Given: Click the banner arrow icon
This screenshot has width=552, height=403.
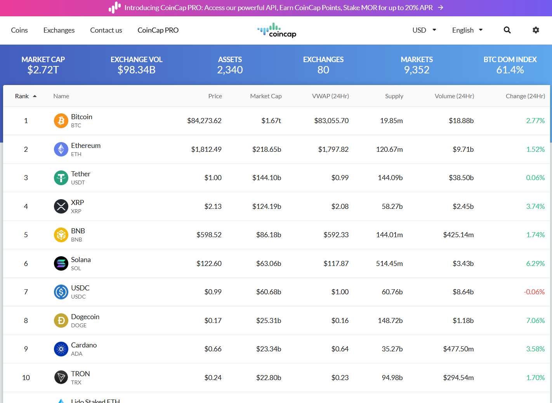Looking at the screenshot, I should pos(441,8).
